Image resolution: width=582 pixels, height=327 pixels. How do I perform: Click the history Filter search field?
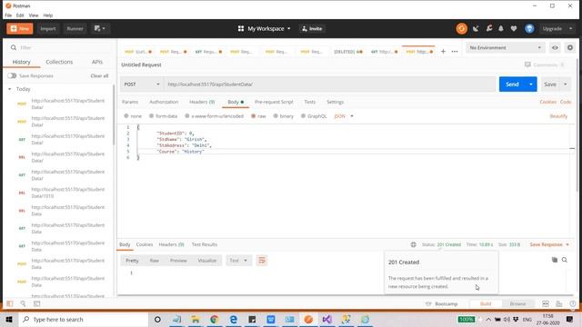[x=59, y=47]
